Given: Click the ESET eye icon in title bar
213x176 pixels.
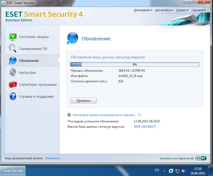Looking at the screenshot, I should pos(3,3).
